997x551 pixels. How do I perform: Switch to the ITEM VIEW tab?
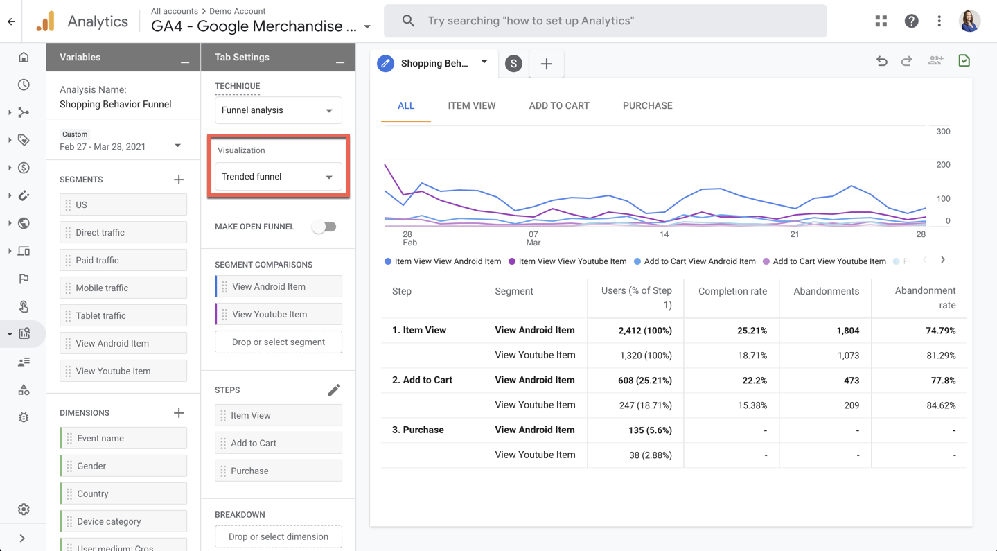tap(472, 106)
